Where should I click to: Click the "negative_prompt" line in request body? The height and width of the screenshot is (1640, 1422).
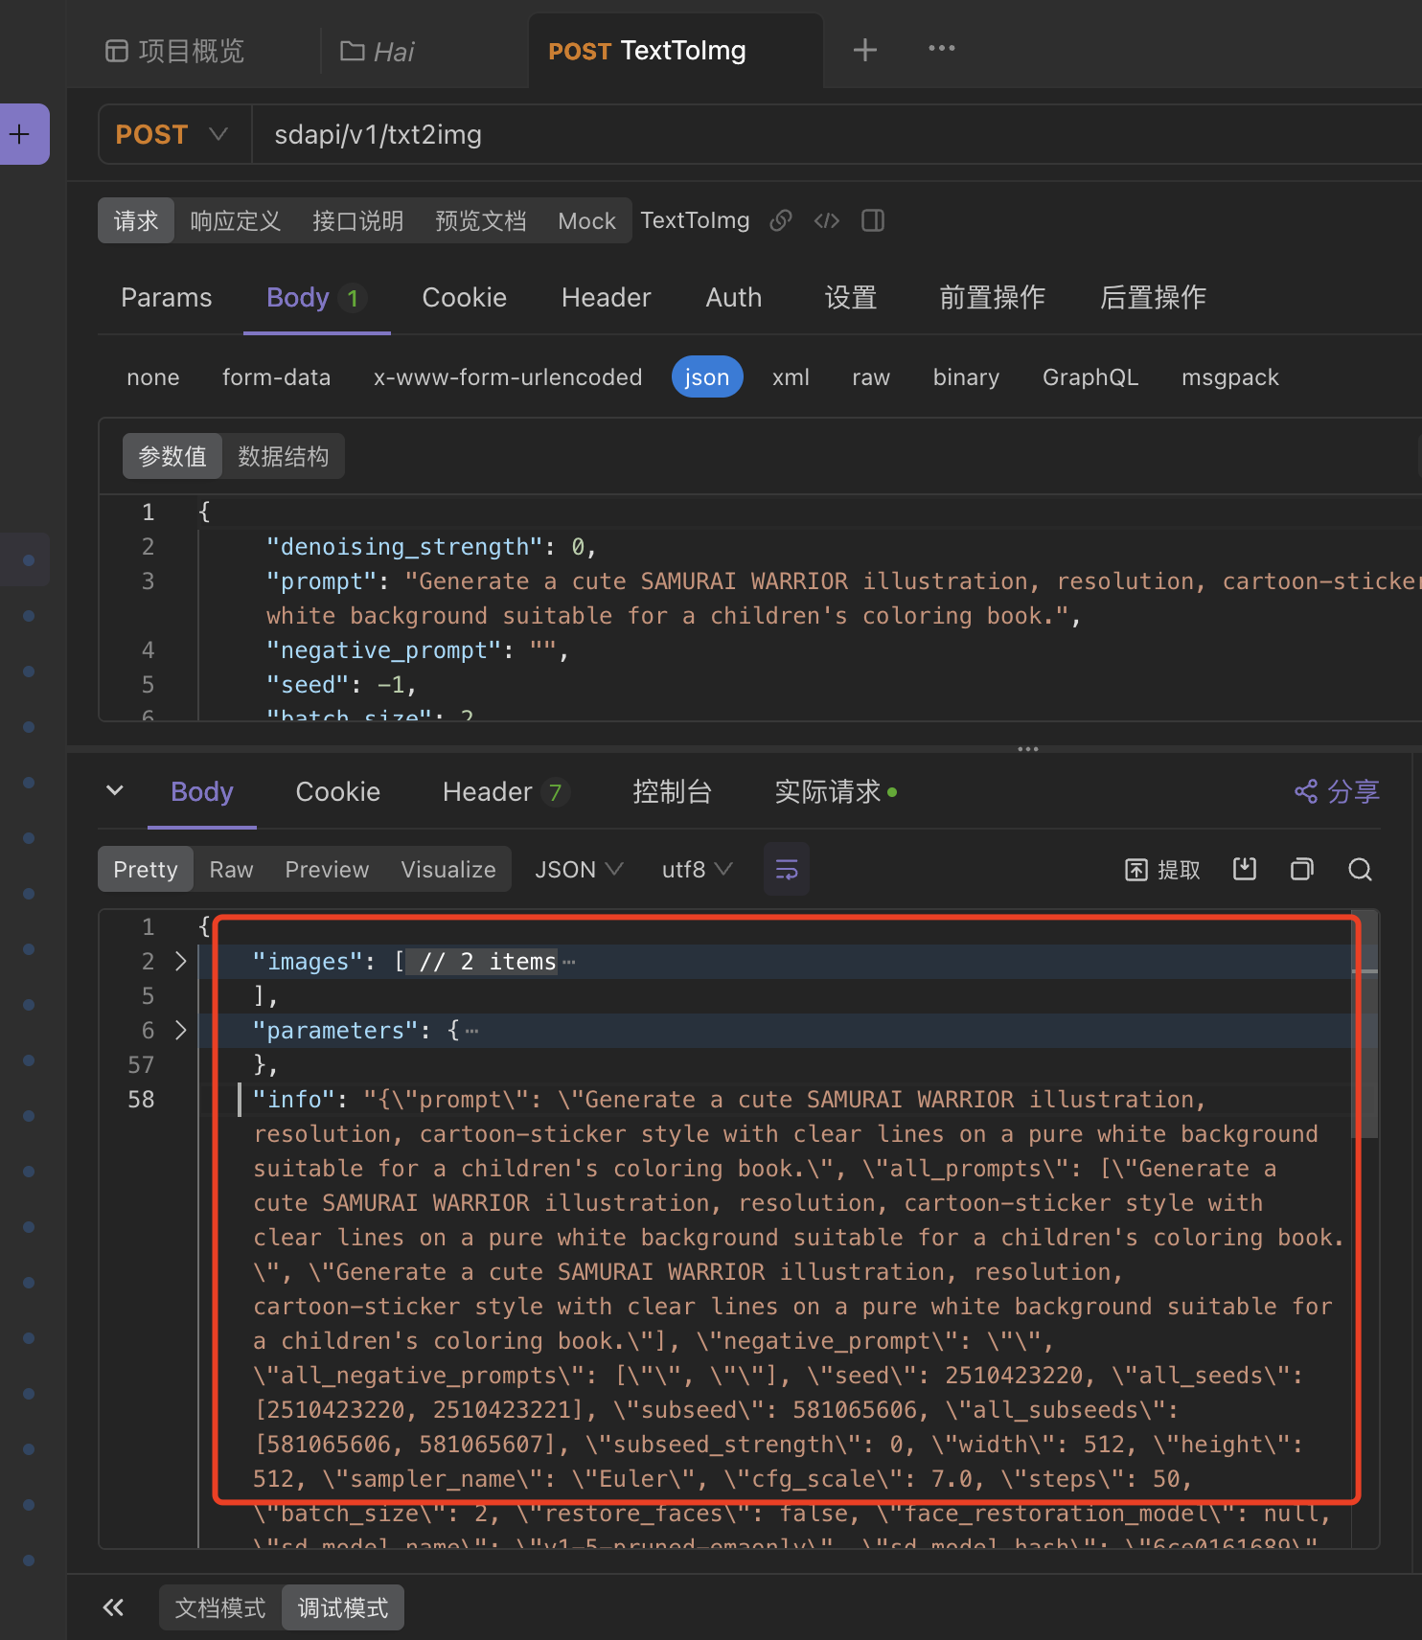417,650
